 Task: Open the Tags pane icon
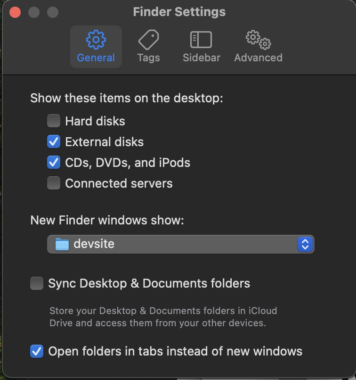click(x=148, y=40)
